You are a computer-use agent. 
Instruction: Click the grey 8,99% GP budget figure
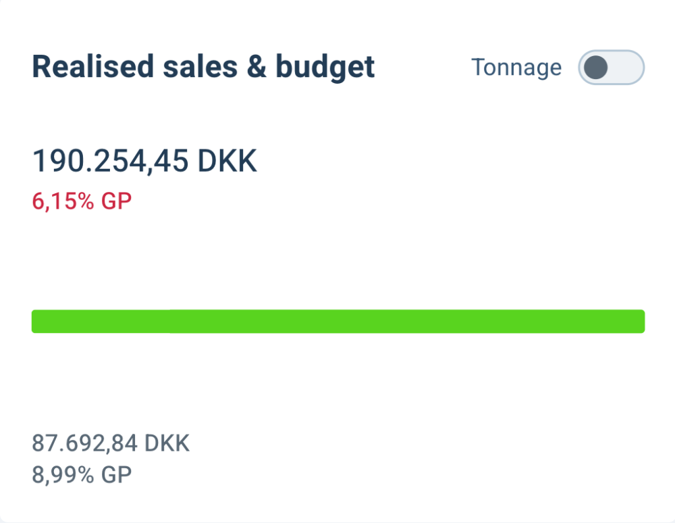click(82, 474)
